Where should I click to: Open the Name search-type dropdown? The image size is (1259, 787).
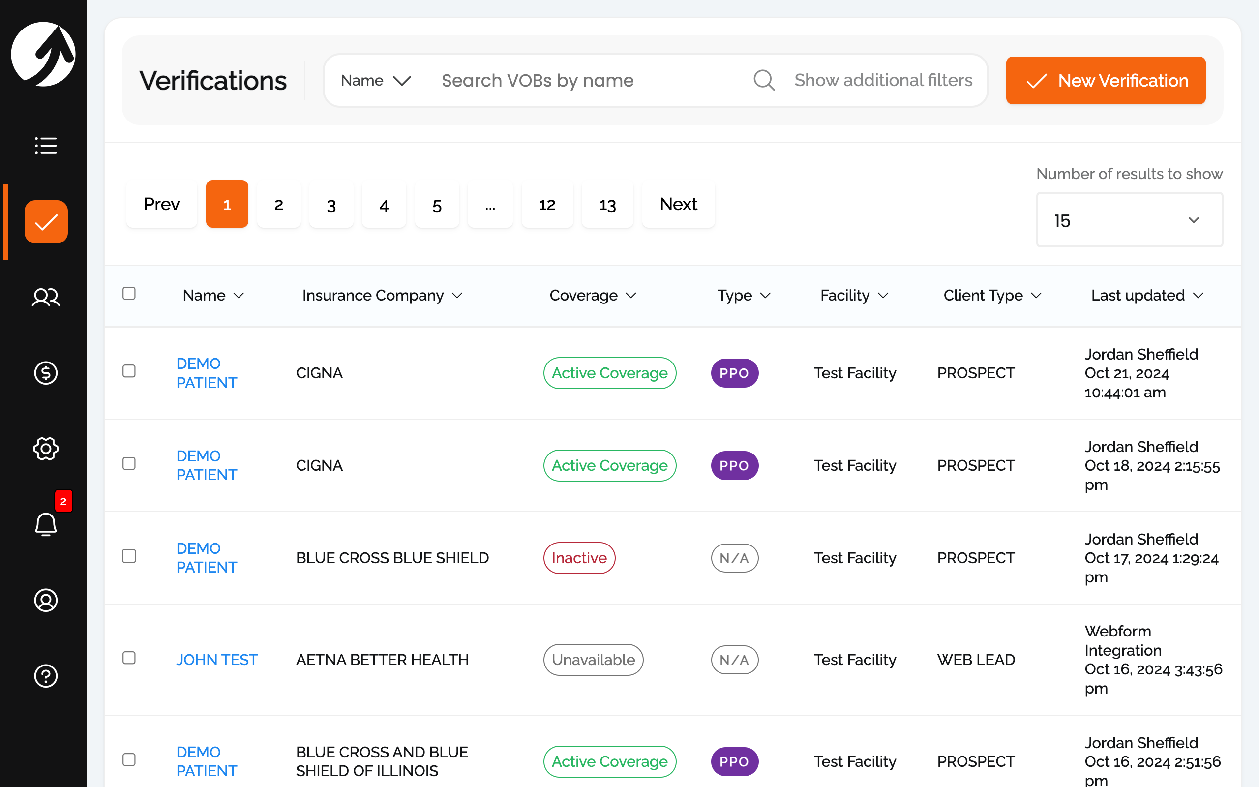point(375,80)
